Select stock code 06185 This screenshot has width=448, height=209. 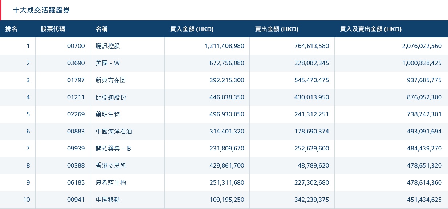click(x=76, y=182)
